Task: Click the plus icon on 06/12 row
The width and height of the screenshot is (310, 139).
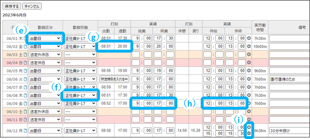Action: pyautogui.click(x=249, y=127)
